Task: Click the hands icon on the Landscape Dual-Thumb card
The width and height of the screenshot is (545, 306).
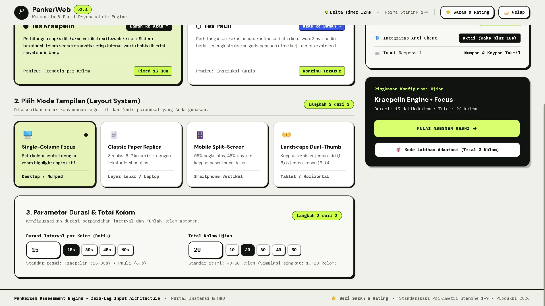Action: (x=286, y=135)
